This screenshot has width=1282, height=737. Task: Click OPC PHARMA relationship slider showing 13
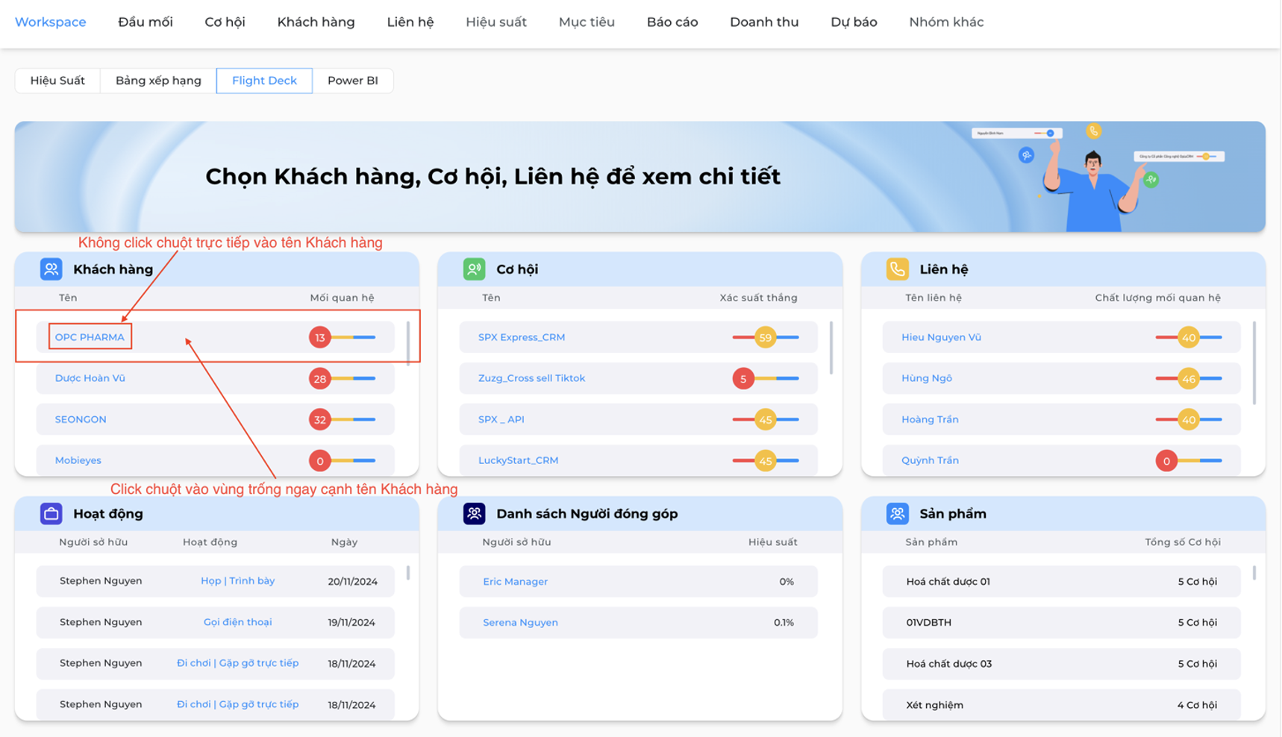point(343,337)
